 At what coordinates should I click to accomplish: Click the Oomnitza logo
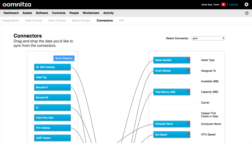(17, 4)
